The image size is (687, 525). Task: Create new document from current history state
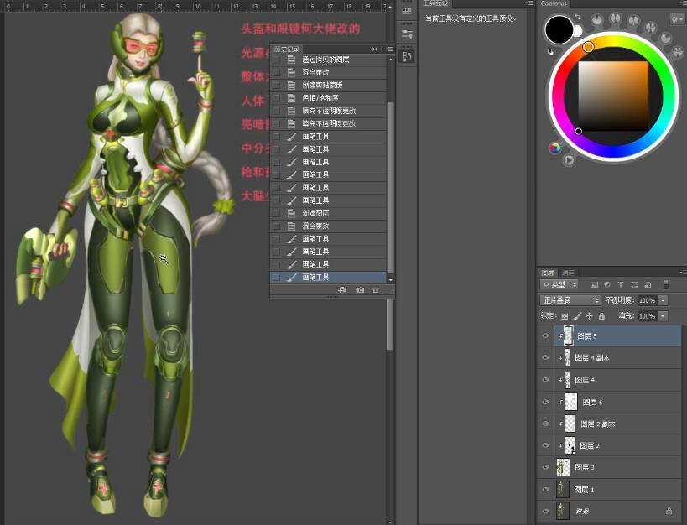tap(342, 290)
